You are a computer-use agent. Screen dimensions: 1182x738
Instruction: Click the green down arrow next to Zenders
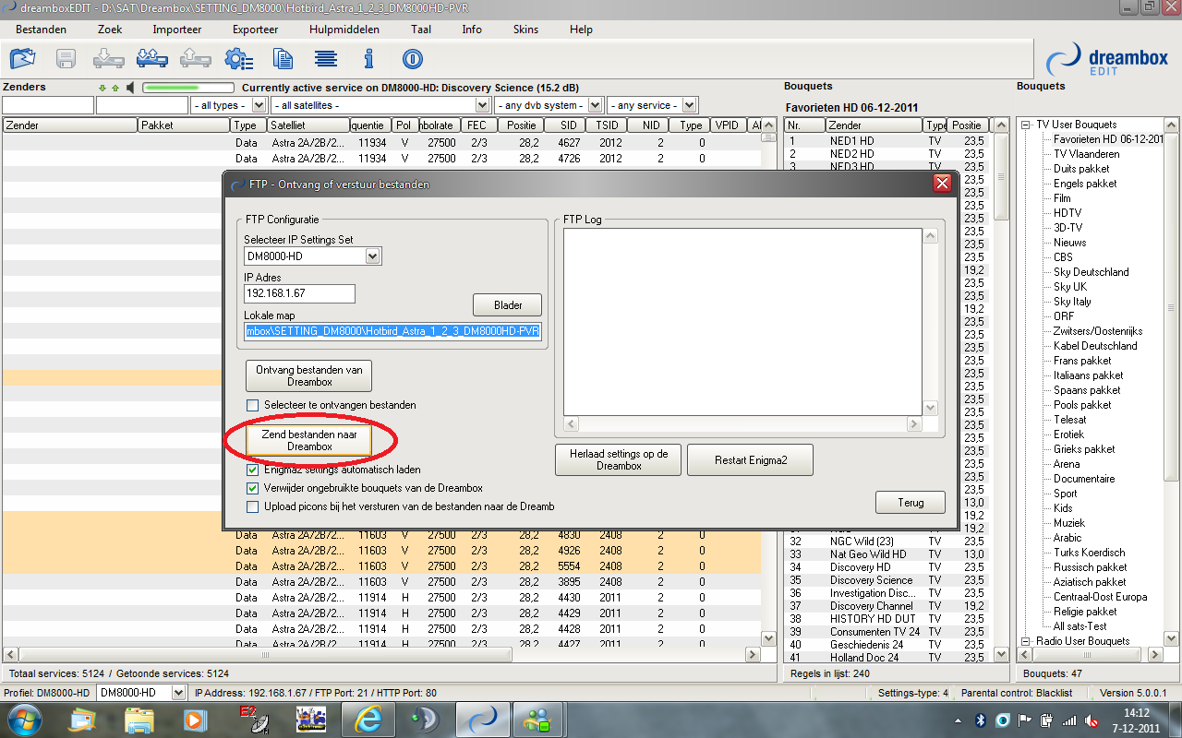pos(103,89)
